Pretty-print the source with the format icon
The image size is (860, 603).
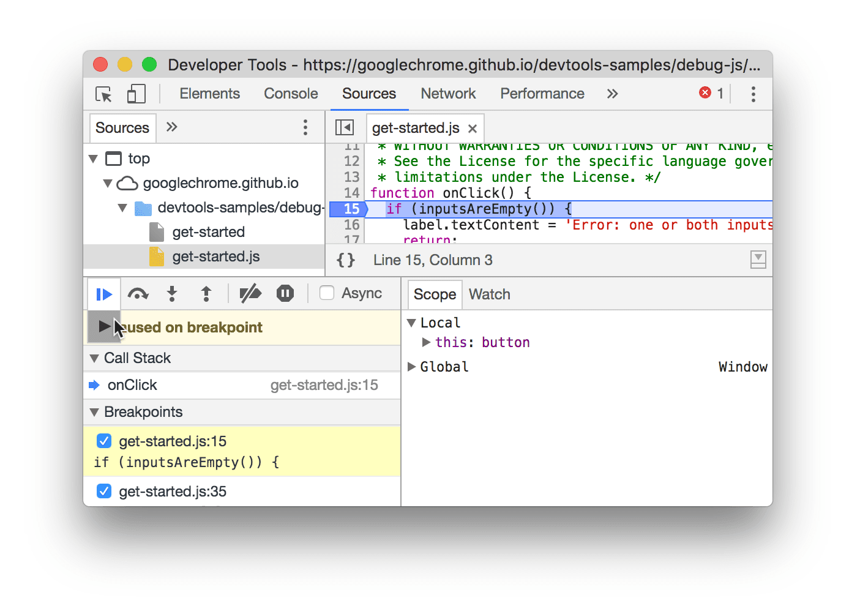point(345,260)
